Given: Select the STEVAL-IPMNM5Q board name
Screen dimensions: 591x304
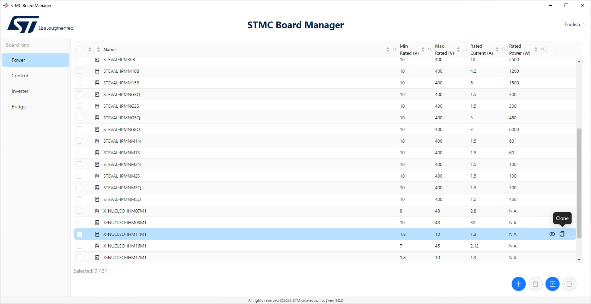Looking at the screenshot, I should coord(122,199).
